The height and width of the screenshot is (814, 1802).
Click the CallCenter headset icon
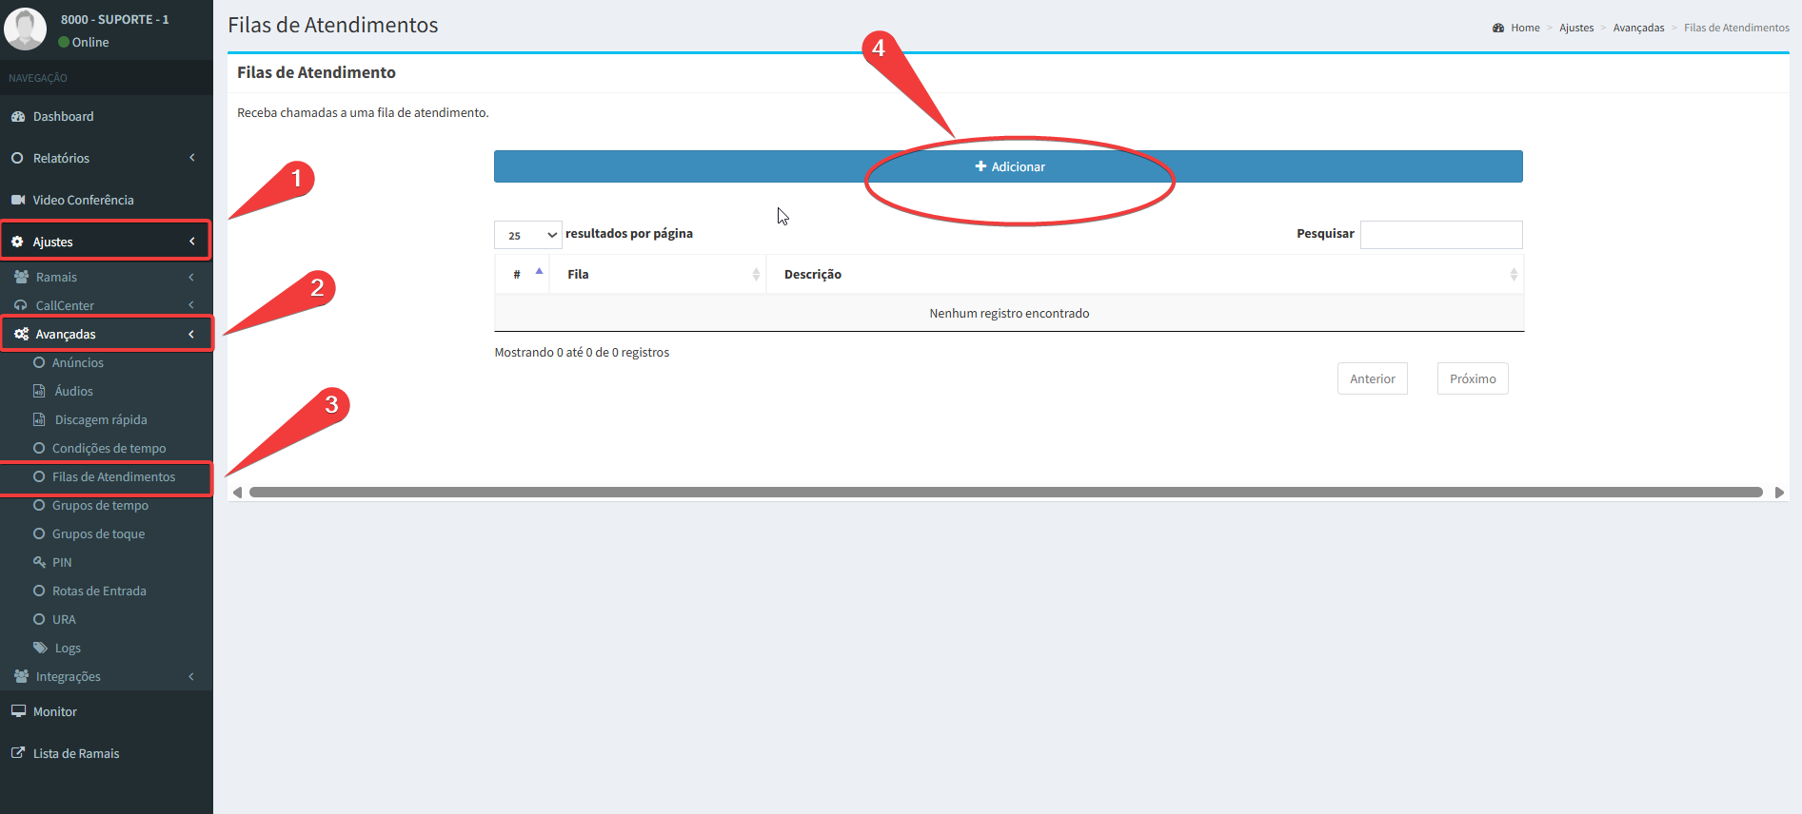(20, 305)
